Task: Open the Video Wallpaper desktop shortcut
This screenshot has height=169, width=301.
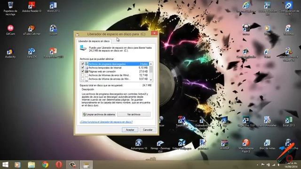Action: pyautogui.click(x=182, y=145)
